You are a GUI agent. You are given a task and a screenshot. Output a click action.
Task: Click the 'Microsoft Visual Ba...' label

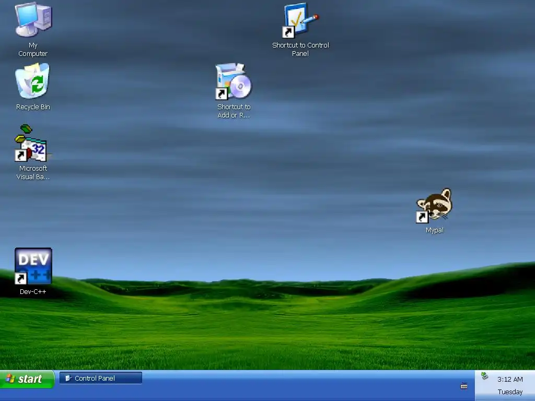coord(33,172)
